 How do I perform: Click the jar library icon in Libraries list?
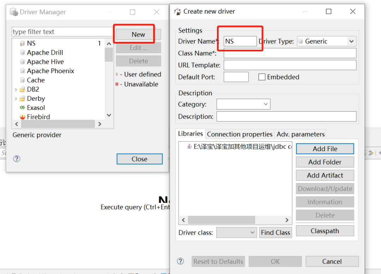[189, 147]
